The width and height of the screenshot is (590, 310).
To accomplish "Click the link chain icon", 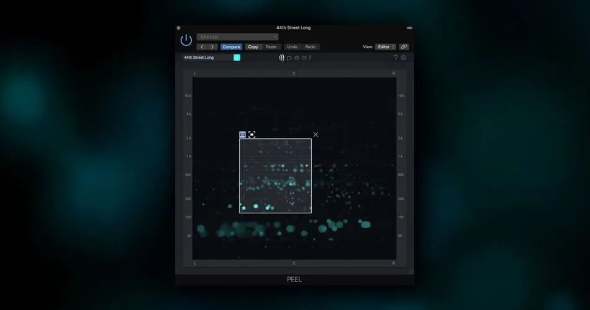I will (404, 47).
